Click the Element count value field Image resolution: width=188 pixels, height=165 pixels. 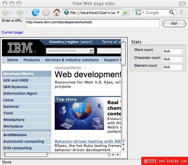(x=173, y=67)
